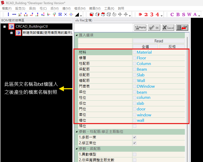Choose the cube view with red front face

pos(92,14)
